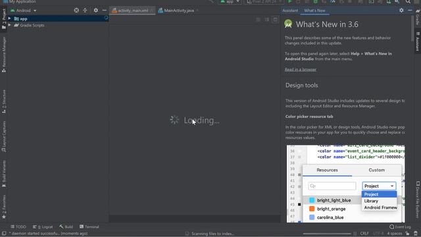Click the Debug app bug icon
Image resolution: width=421 pixels, height=237 pixels.
coord(316,1)
